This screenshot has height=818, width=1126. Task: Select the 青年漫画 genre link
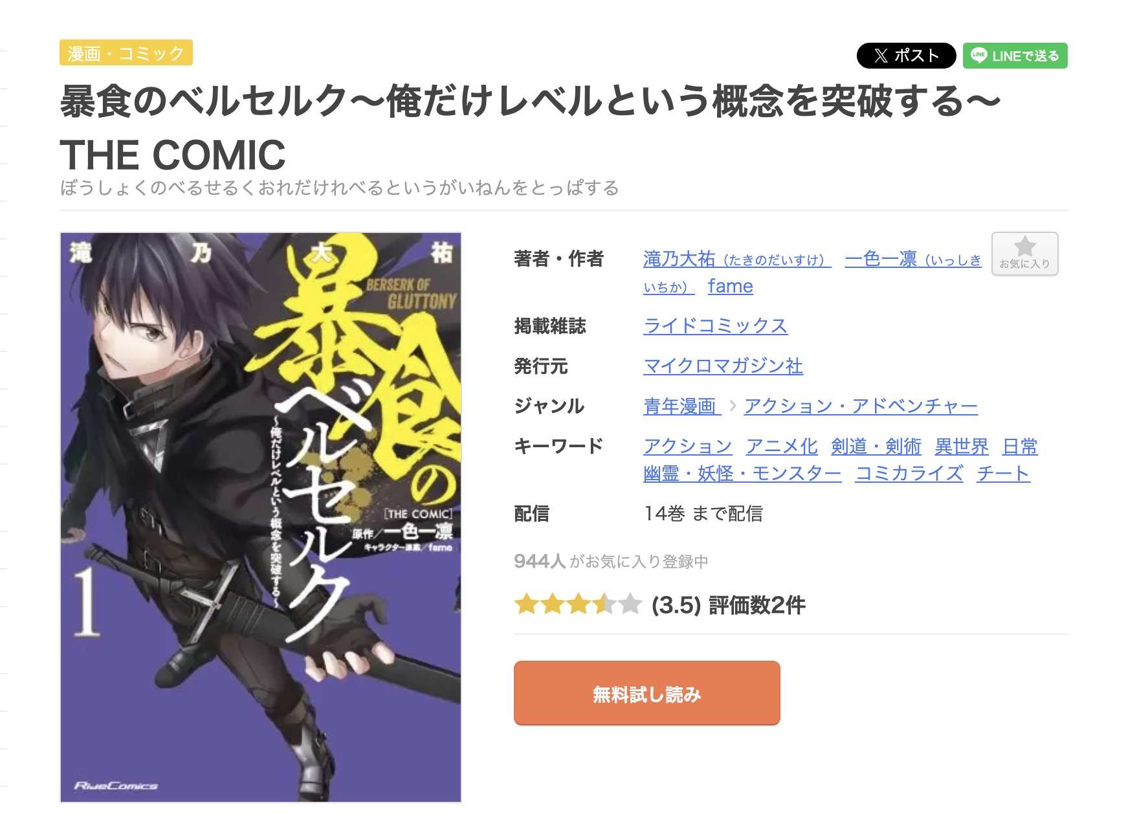(x=682, y=406)
